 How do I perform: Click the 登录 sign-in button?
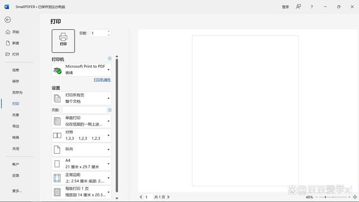tap(286, 7)
